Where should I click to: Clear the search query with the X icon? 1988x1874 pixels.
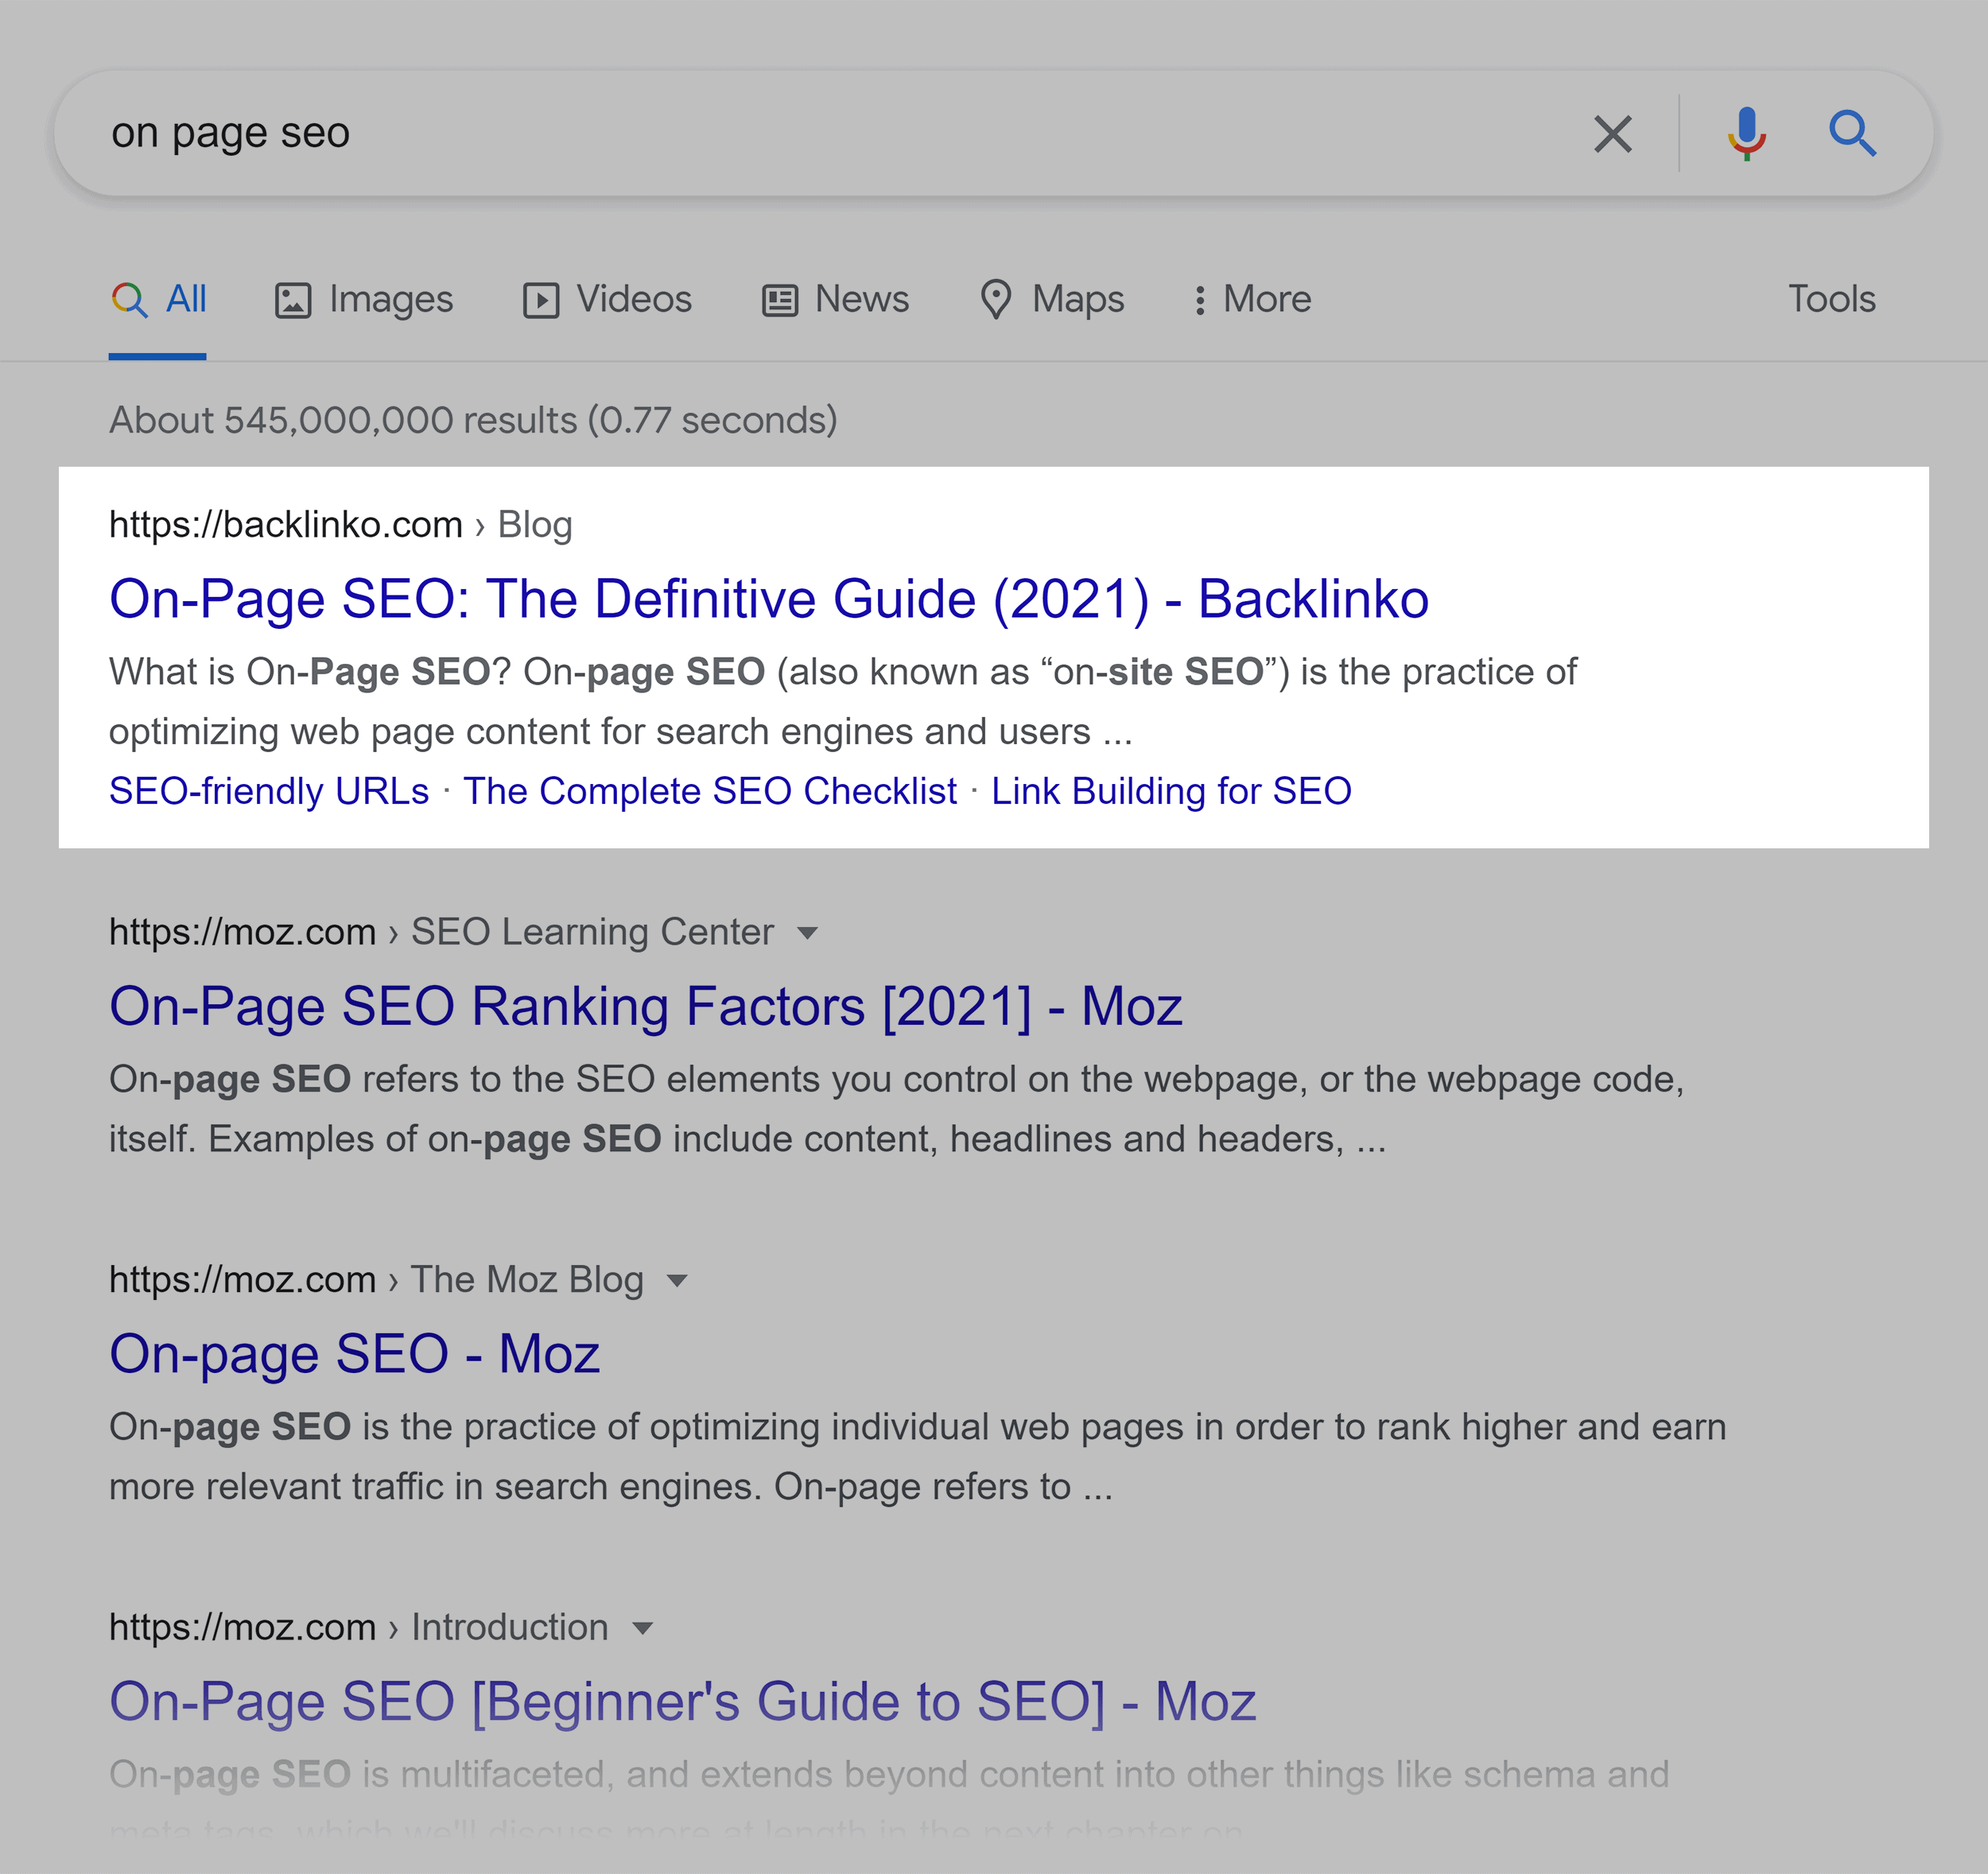(1612, 134)
